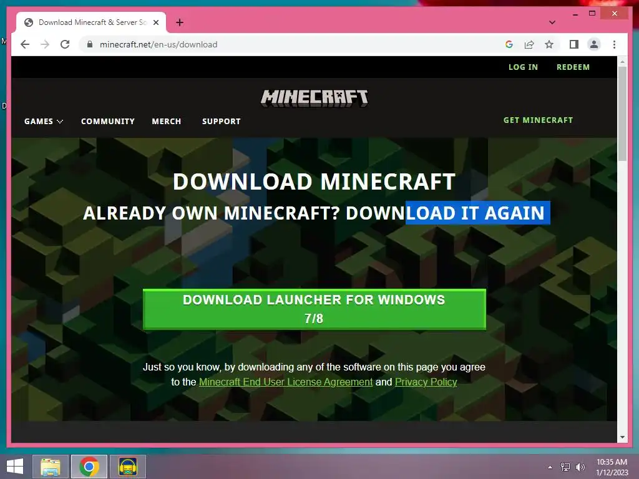Click the browser forward arrow

tap(45, 44)
